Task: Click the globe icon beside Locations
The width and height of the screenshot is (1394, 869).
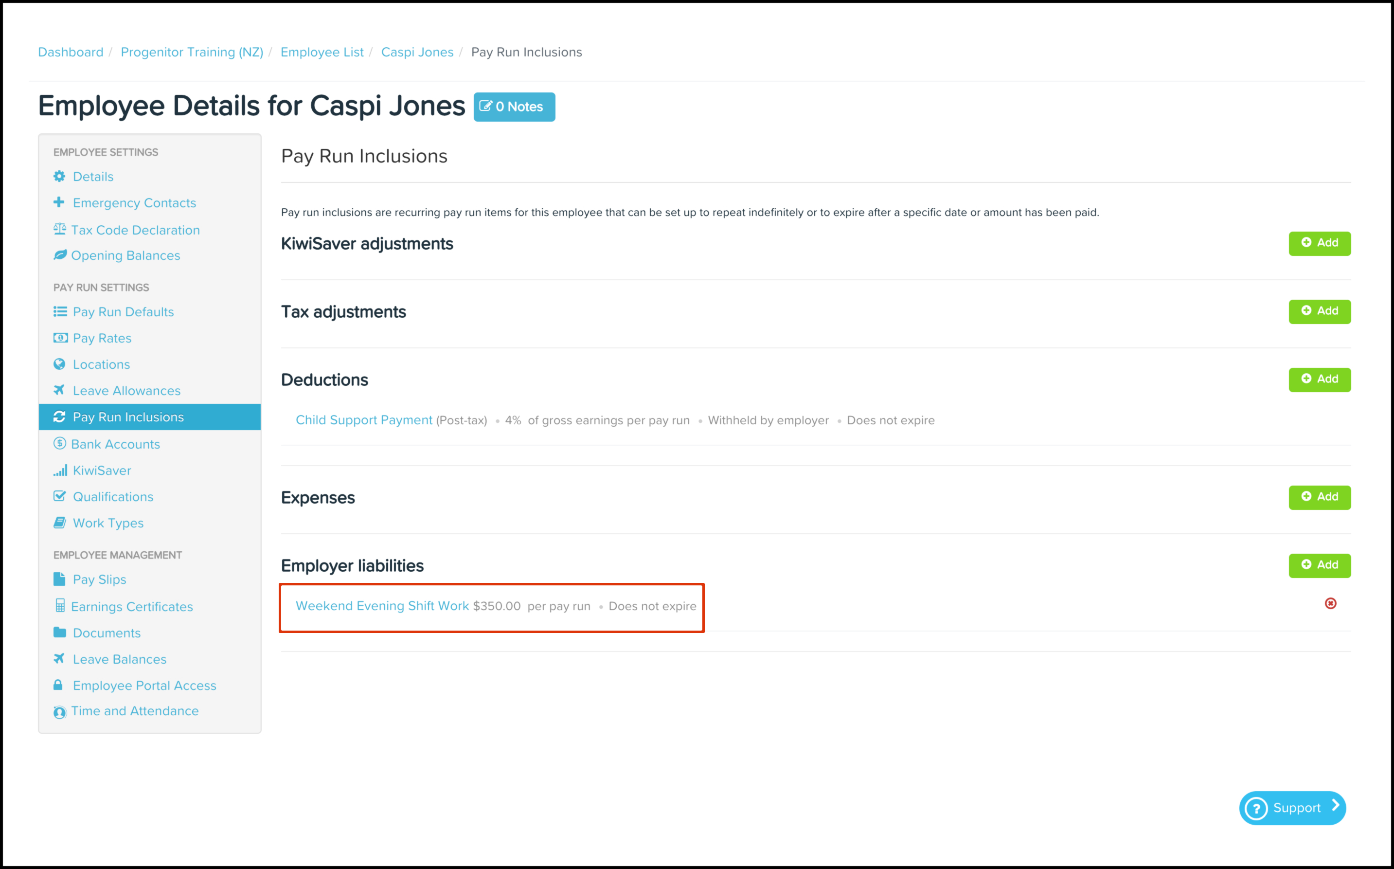Action: point(59,364)
